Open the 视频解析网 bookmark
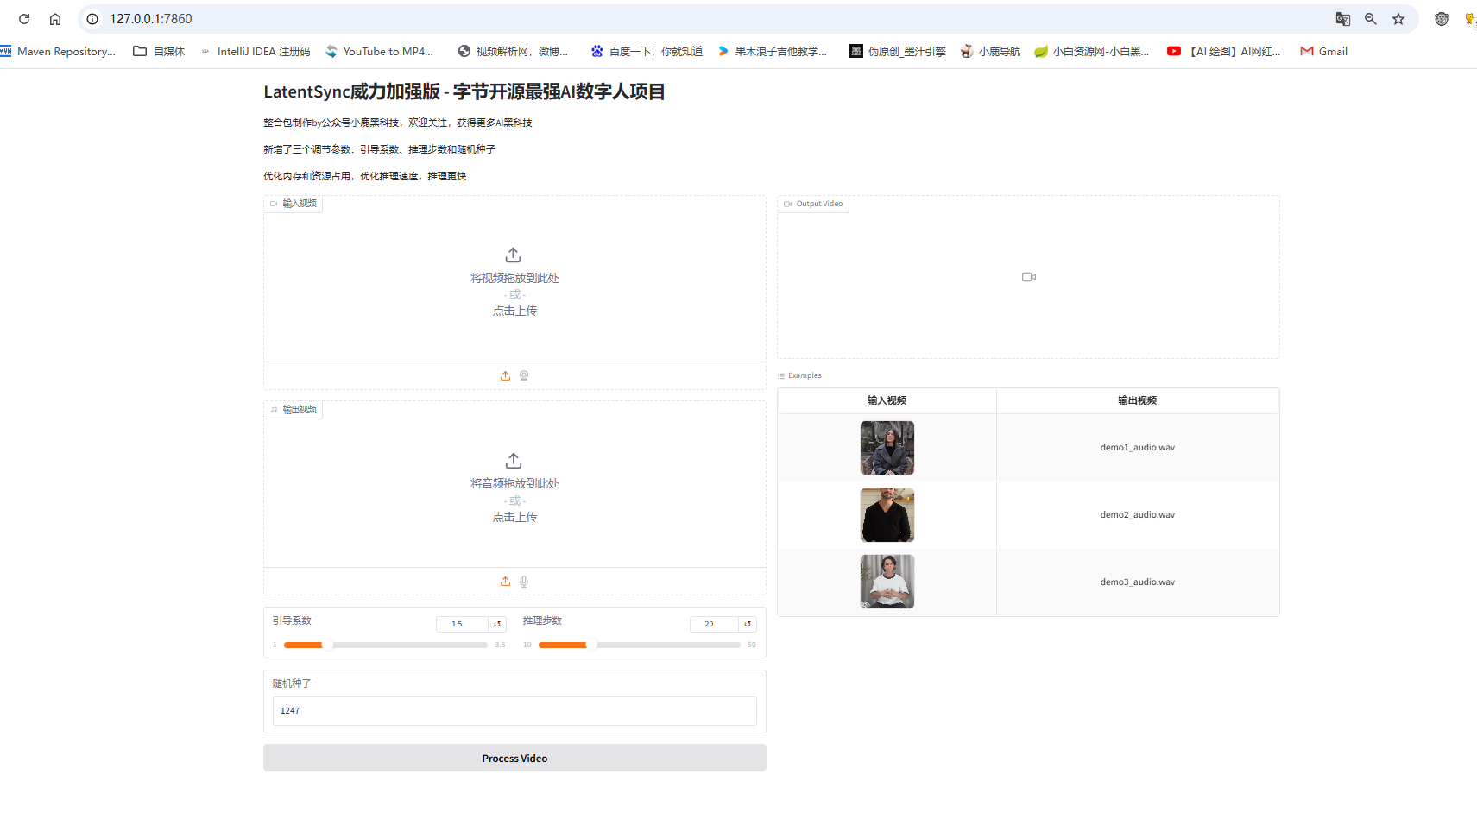This screenshot has width=1477, height=831. (513, 52)
